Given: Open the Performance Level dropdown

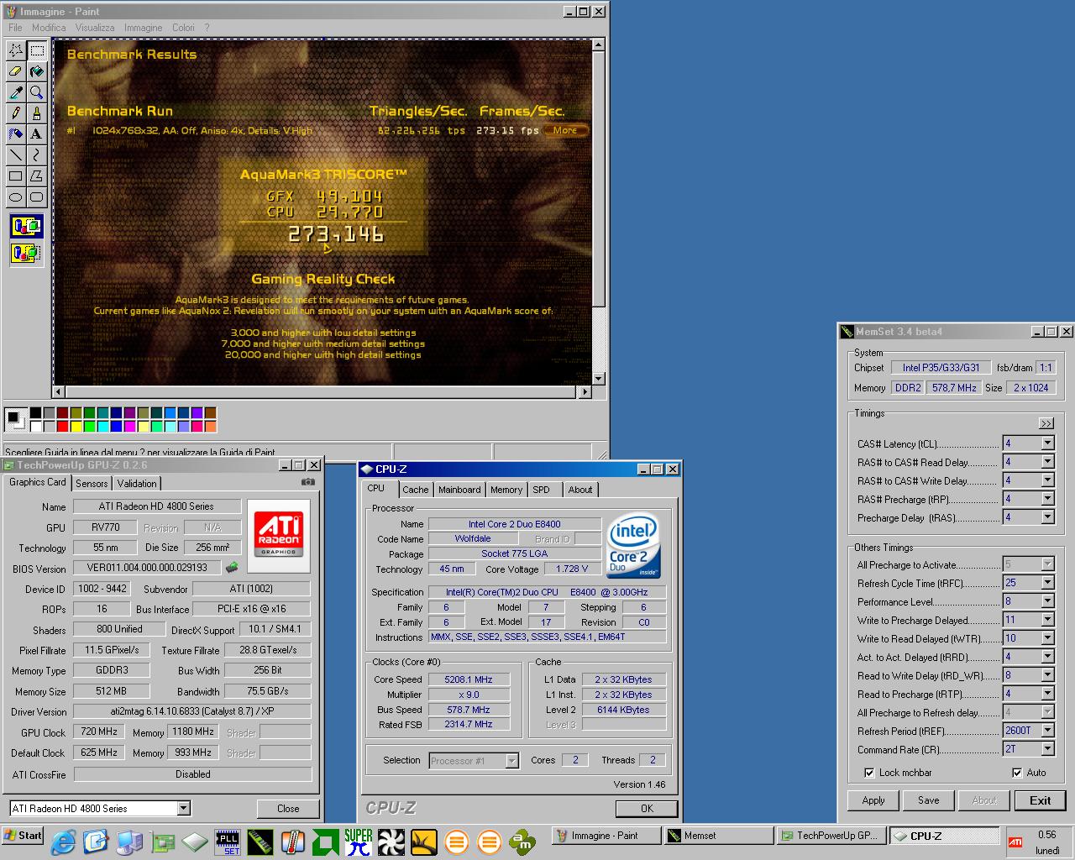Looking at the screenshot, I should click(x=1047, y=601).
